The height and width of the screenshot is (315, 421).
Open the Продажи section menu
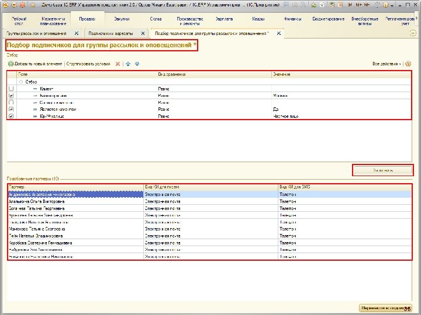pos(86,19)
